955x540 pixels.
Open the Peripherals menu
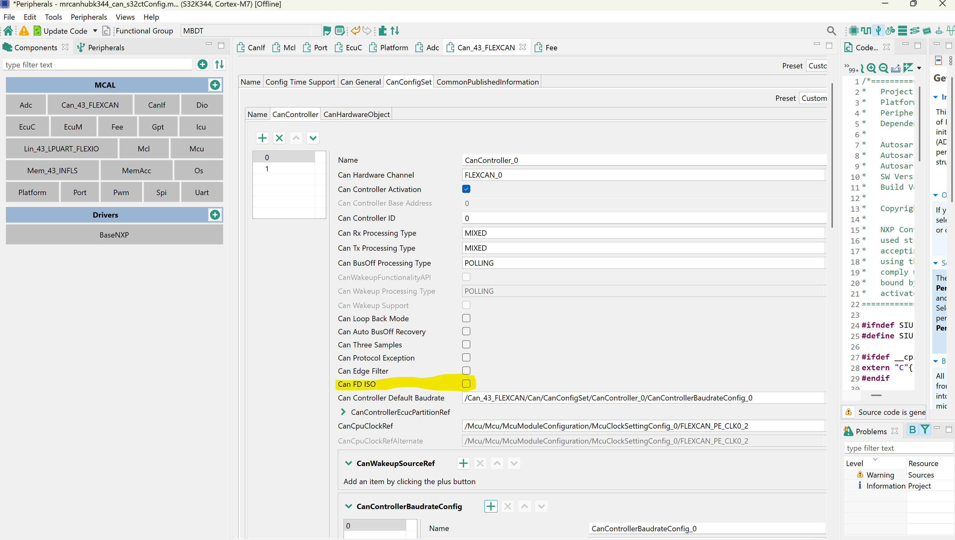89,17
